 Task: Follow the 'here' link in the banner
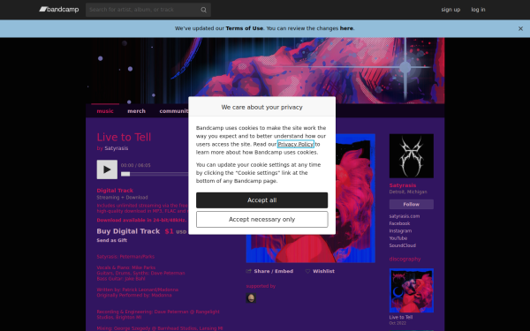[x=346, y=28]
